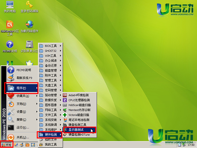Select 显示器测试 monitor test
The width and height of the screenshot is (197, 148).
point(79,130)
